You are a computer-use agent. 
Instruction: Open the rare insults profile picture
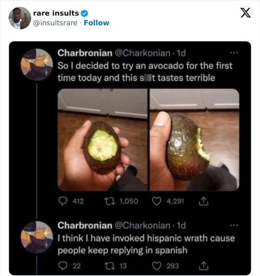click(19, 18)
